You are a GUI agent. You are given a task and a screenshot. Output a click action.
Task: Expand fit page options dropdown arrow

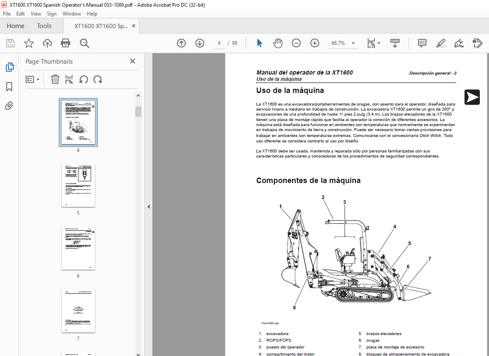click(x=379, y=43)
